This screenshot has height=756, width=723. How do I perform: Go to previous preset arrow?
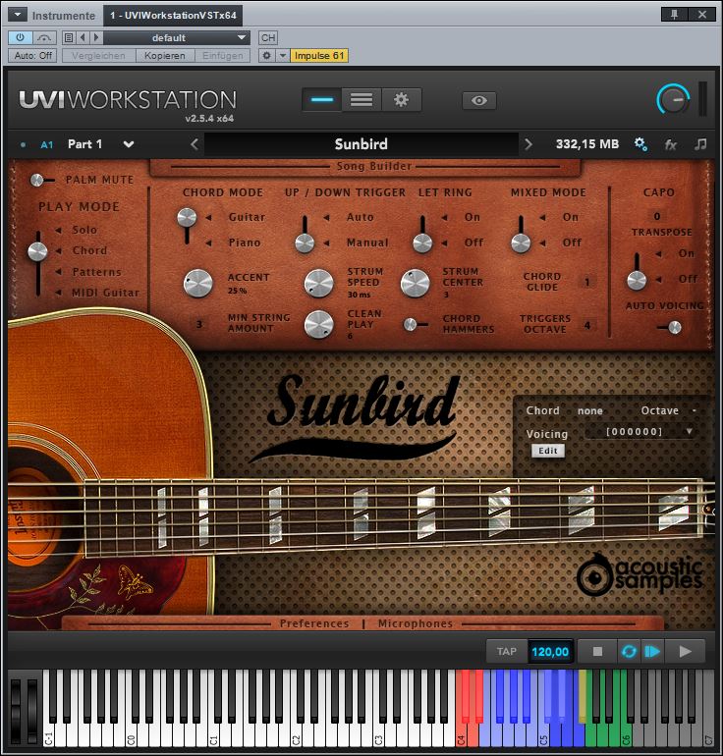tap(83, 37)
